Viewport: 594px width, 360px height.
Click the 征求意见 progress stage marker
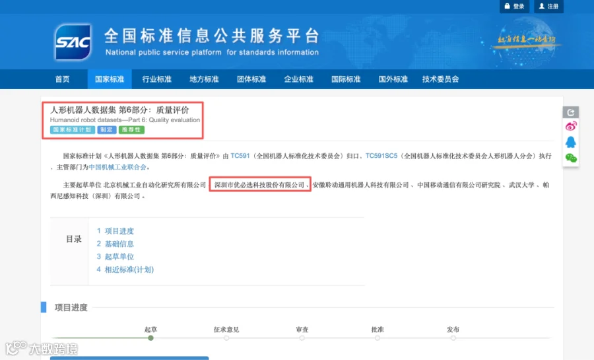click(x=226, y=338)
